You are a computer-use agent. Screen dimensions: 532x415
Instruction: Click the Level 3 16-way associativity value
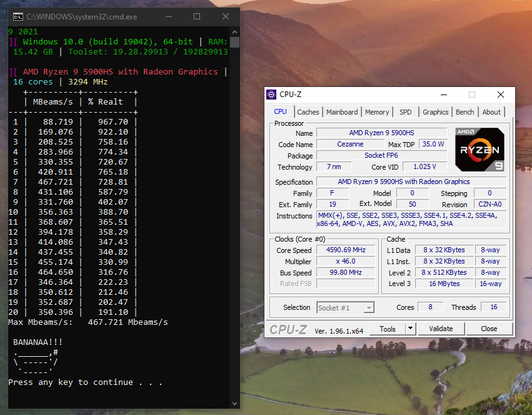491,284
